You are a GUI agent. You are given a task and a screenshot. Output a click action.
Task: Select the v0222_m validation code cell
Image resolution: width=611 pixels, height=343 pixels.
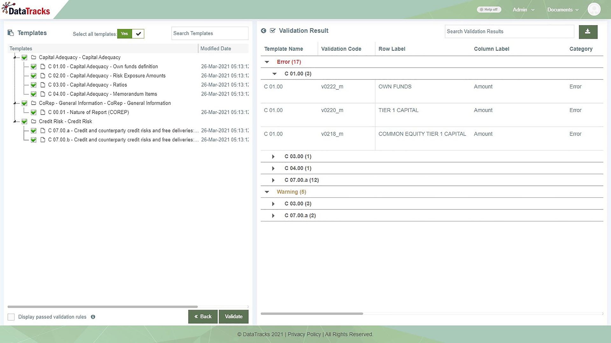pos(332,87)
